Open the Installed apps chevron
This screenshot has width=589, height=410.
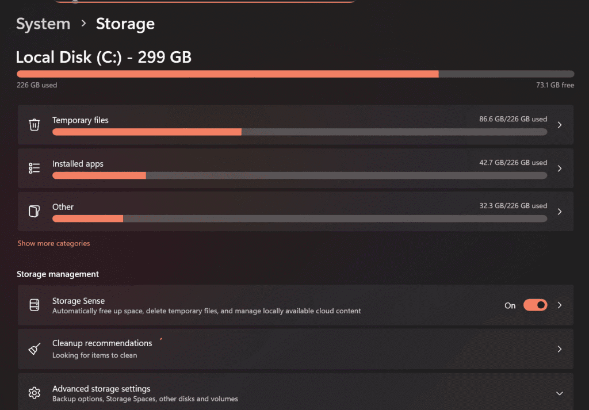pyautogui.click(x=559, y=168)
